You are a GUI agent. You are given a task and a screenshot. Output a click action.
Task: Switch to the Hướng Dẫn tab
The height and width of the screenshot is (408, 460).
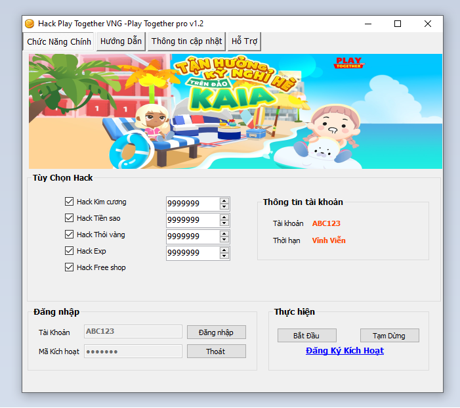121,41
